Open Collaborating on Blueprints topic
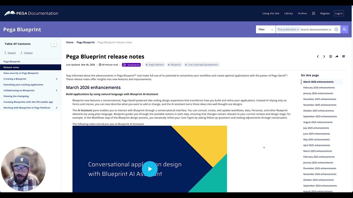The height and width of the screenshot is (198, 353). (19, 90)
